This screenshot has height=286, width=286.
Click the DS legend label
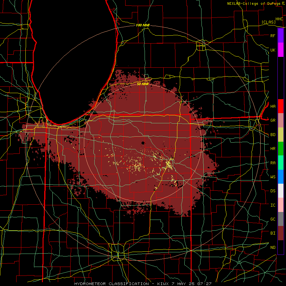click(273, 191)
